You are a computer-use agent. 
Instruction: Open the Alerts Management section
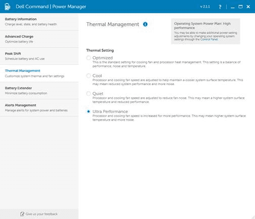39,108
